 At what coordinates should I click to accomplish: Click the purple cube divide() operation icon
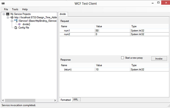19,24
